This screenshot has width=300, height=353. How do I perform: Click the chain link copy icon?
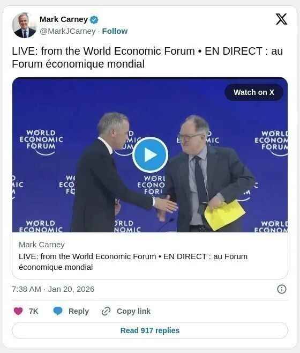click(106, 311)
